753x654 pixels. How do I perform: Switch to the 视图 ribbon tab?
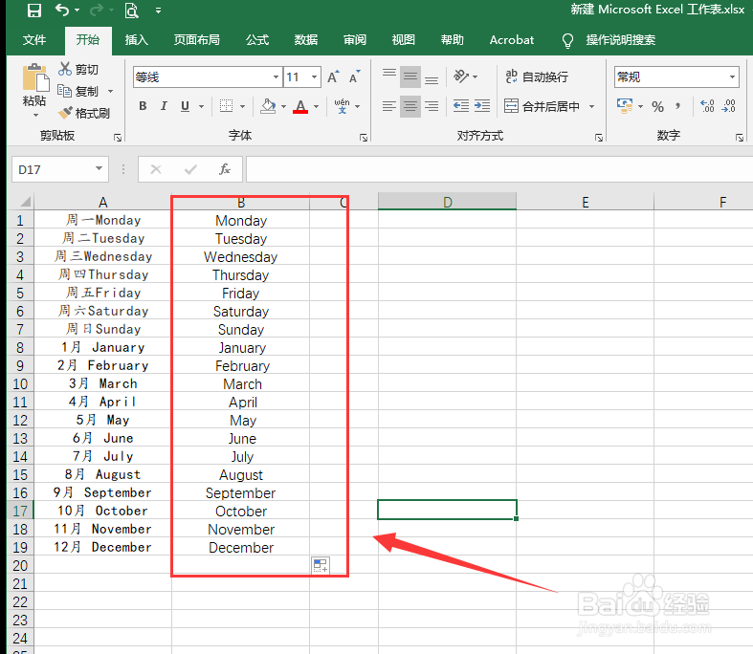(x=404, y=40)
